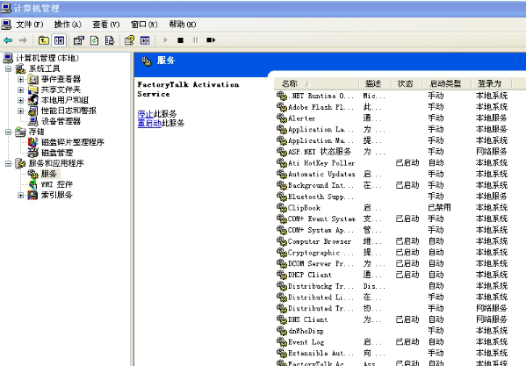The image size is (526, 380).
Task: Click the 事件查看器 tree icon
Action: point(32,80)
